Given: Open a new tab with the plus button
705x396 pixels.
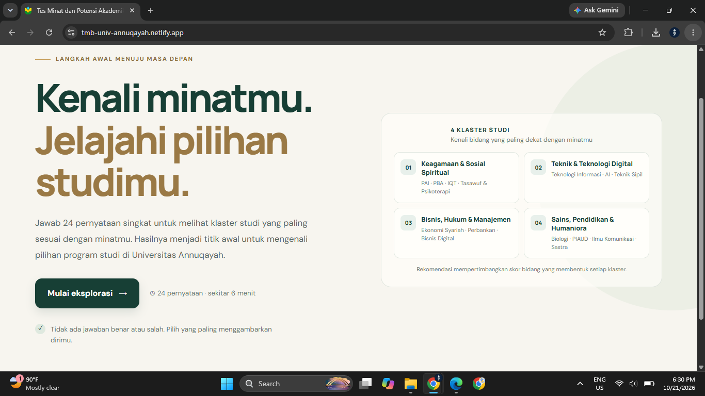Looking at the screenshot, I should 151,10.
